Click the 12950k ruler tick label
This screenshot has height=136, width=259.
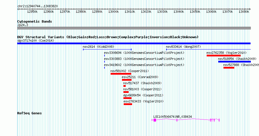32,12
